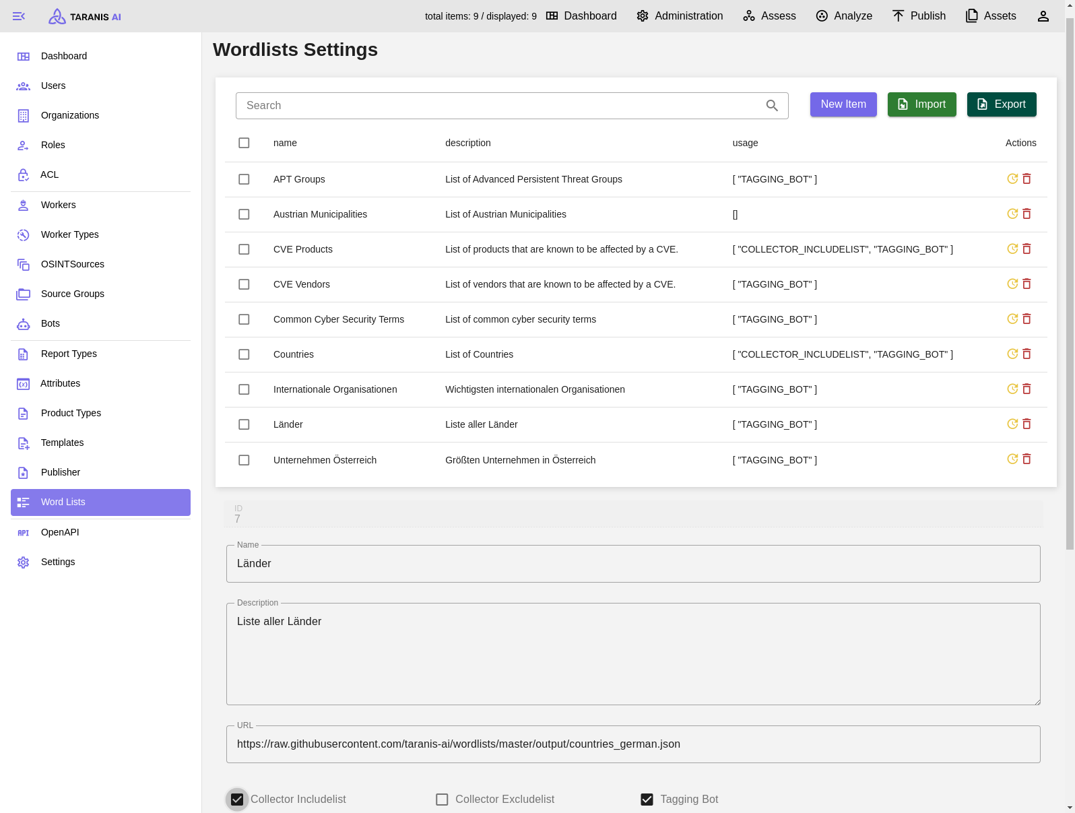Refresh the CVE Vendors wordlist

pos(1012,284)
